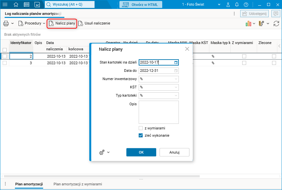Viewport: 282px width, 190px height.
Task: Select the identifier cell with value 3
Action: [21, 63]
